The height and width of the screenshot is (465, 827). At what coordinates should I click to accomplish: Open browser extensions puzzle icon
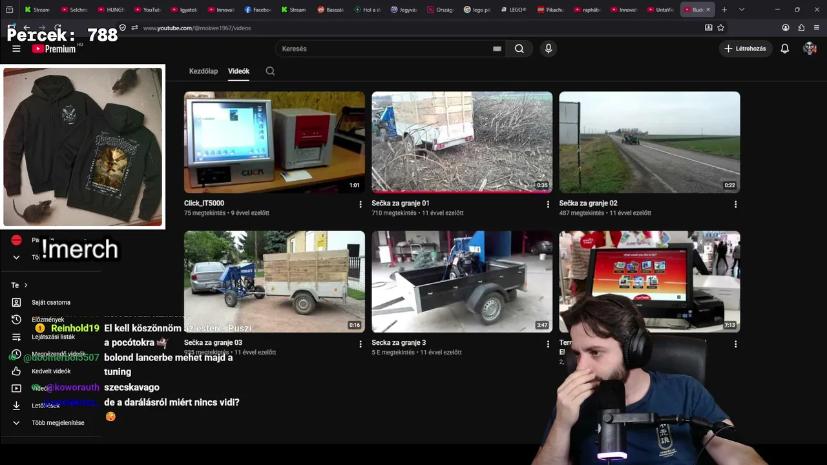pos(801,28)
